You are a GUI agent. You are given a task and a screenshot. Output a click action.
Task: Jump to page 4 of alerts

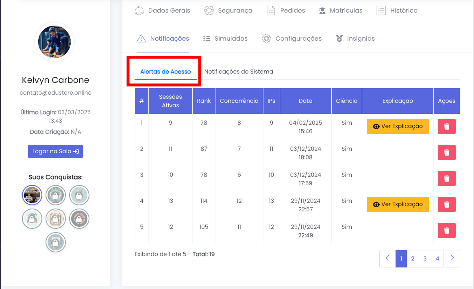pyautogui.click(x=437, y=259)
